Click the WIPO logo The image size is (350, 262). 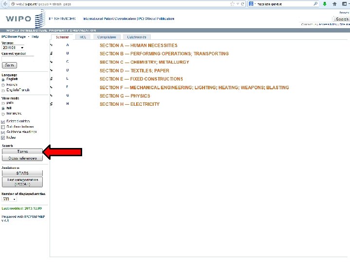25,19
